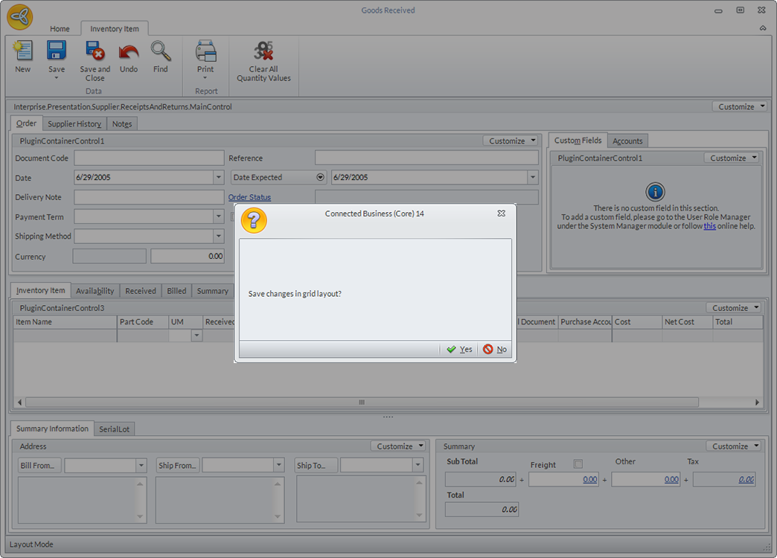Click the New document icon
The height and width of the screenshot is (558, 777).
pos(23,52)
